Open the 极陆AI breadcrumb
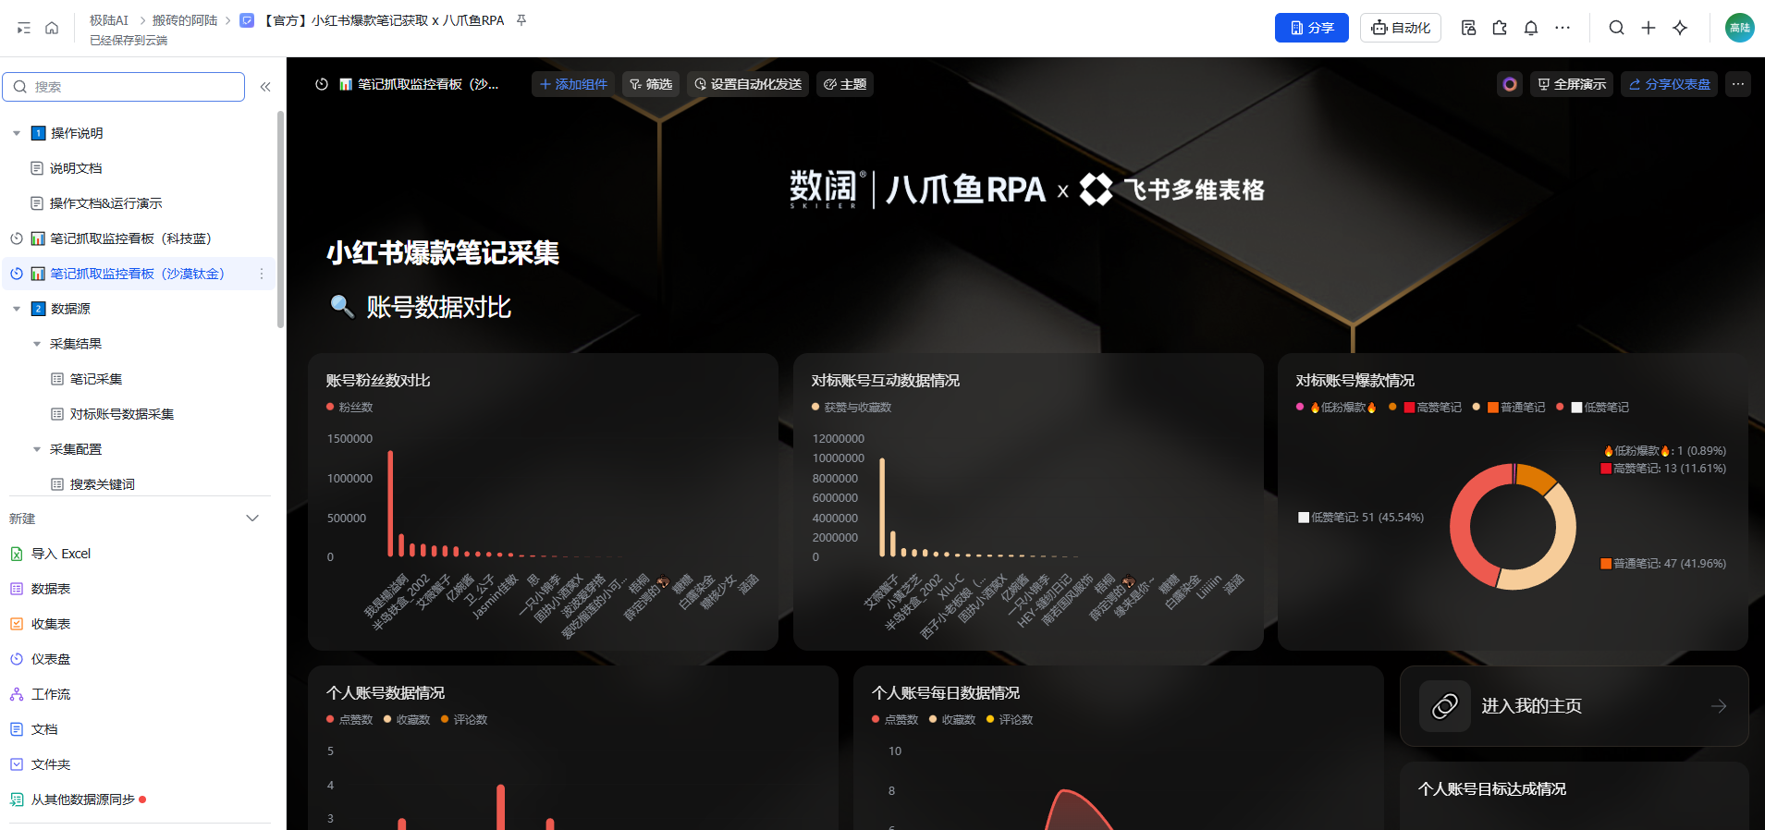1765x830 pixels. pos(109,20)
